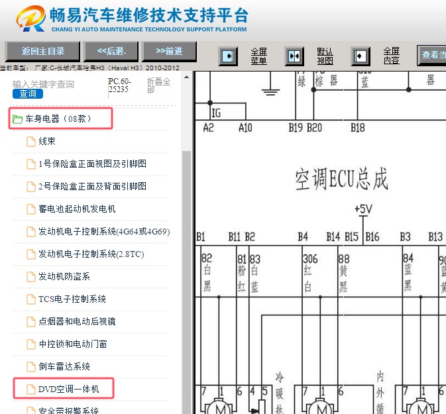
Task: Click the sidebar vertical scrollbar thumb
Action: point(187,282)
